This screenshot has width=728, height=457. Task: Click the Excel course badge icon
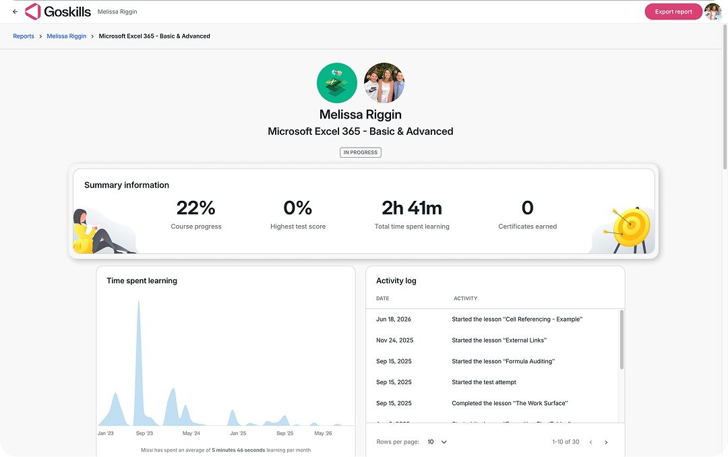click(336, 83)
